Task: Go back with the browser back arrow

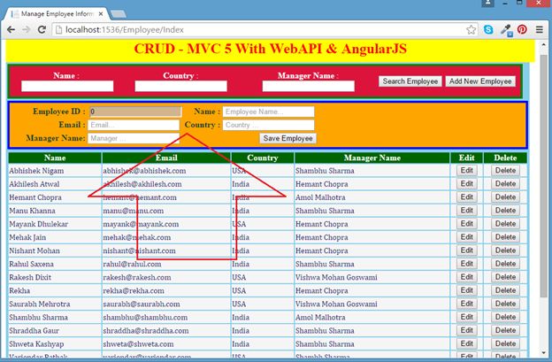Action: (x=11, y=29)
